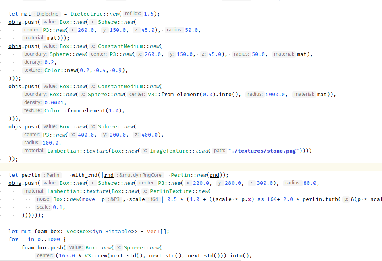This screenshot has height=261, width=382.
Task: Click the density value 0.2
Action: point(49,62)
